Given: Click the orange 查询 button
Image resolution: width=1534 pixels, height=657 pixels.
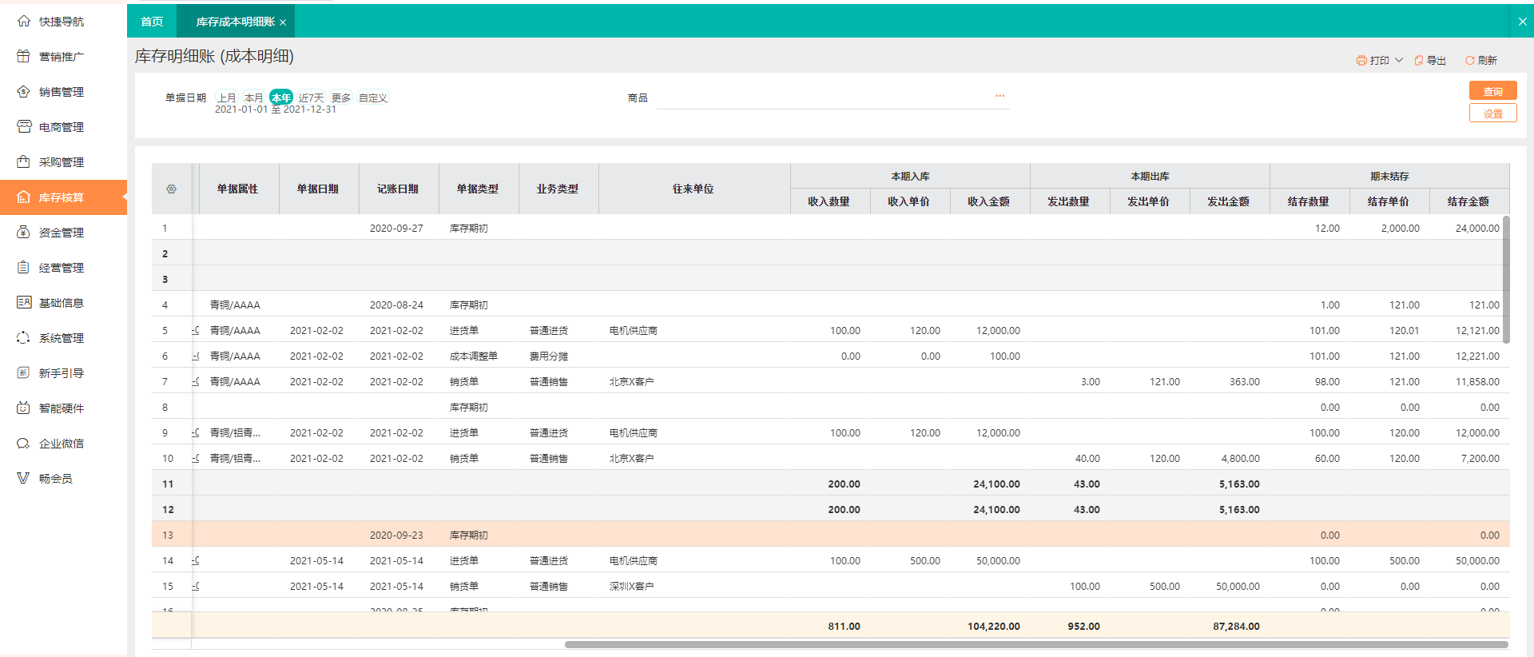Looking at the screenshot, I should pos(1492,91).
